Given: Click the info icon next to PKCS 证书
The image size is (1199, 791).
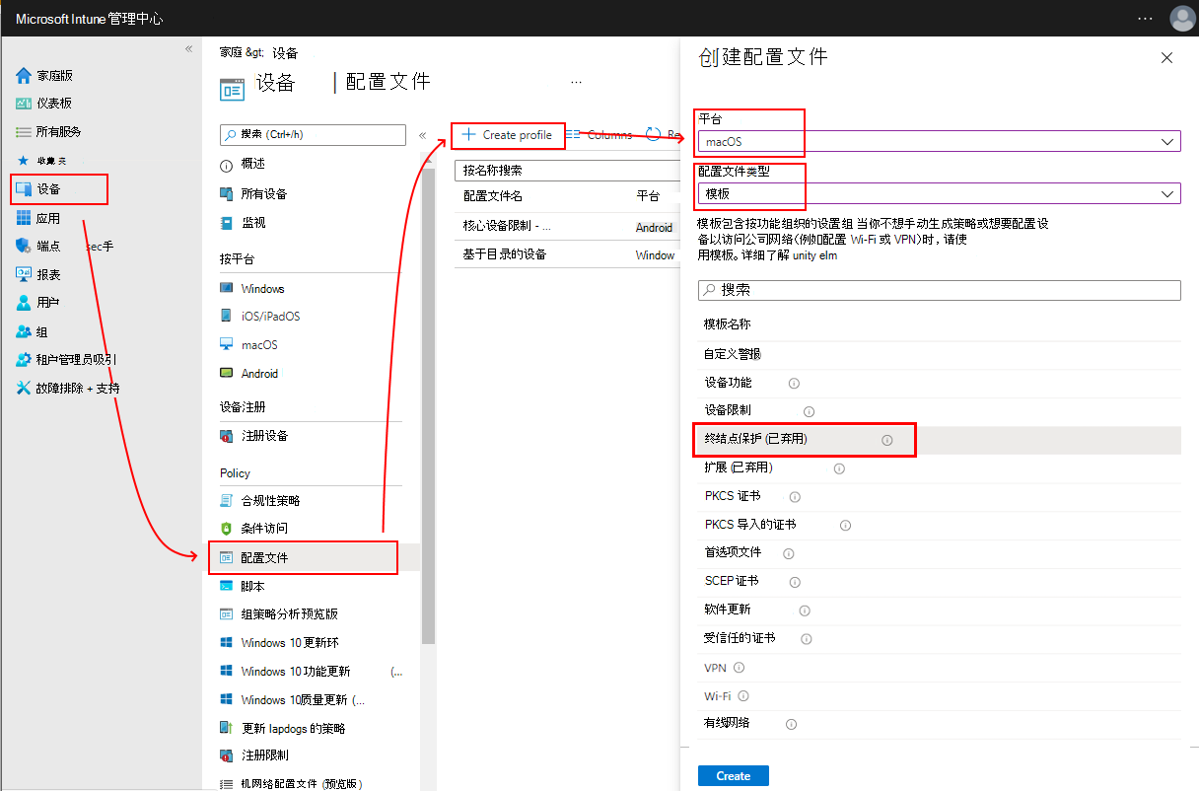Looking at the screenshot, I should click(795, 497).
